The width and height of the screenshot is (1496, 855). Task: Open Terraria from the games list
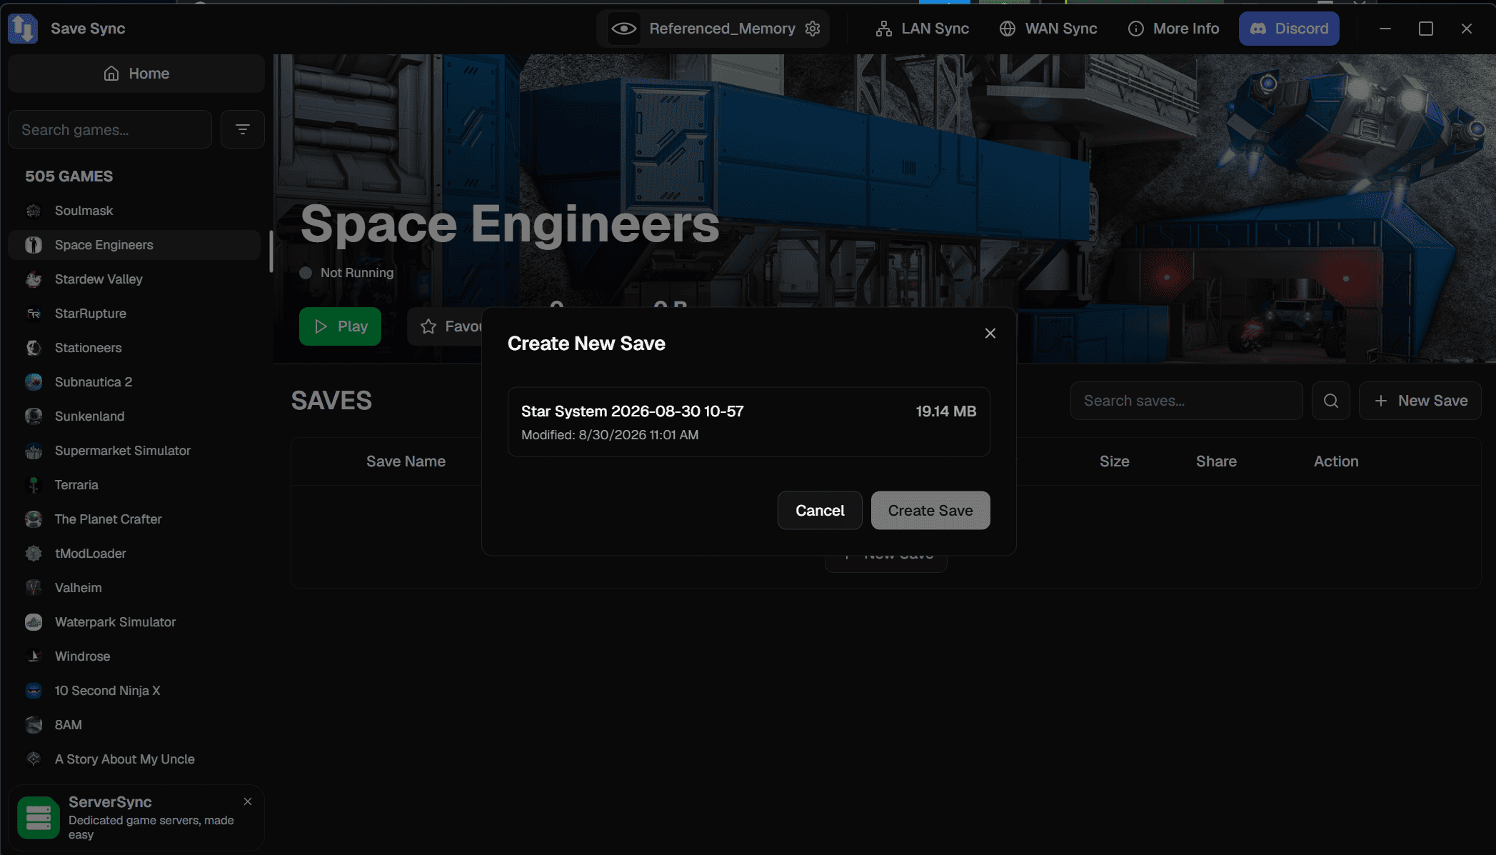[x=134, y=485]
